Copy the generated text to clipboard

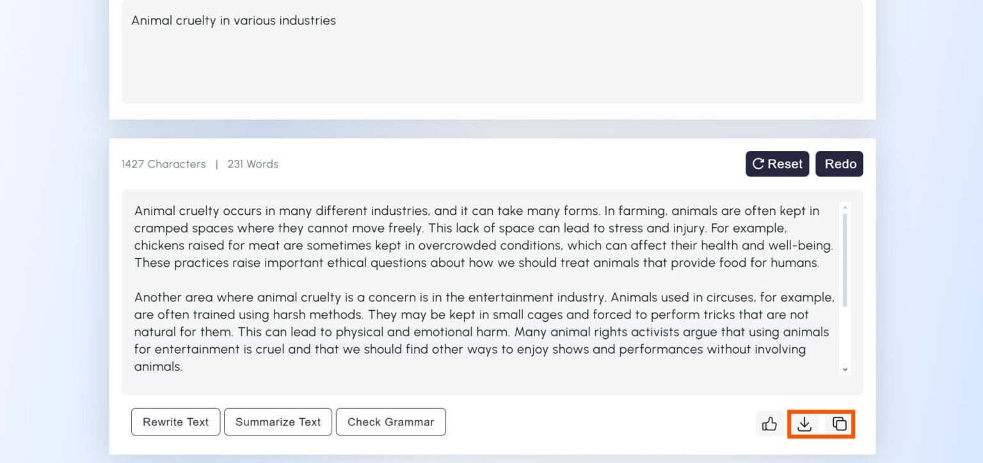point(840,424)
